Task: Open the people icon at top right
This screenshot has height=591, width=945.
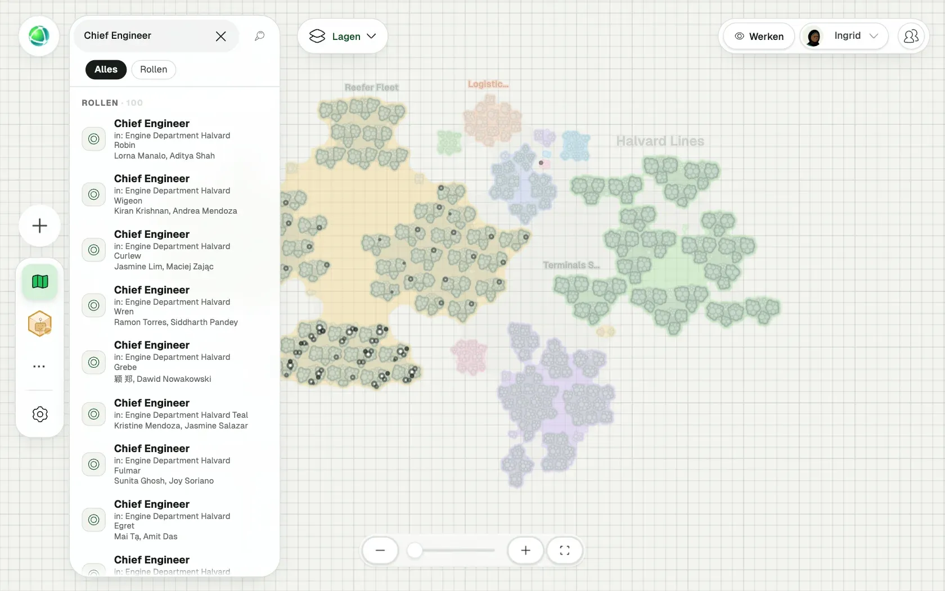Action: click(911, 36)
